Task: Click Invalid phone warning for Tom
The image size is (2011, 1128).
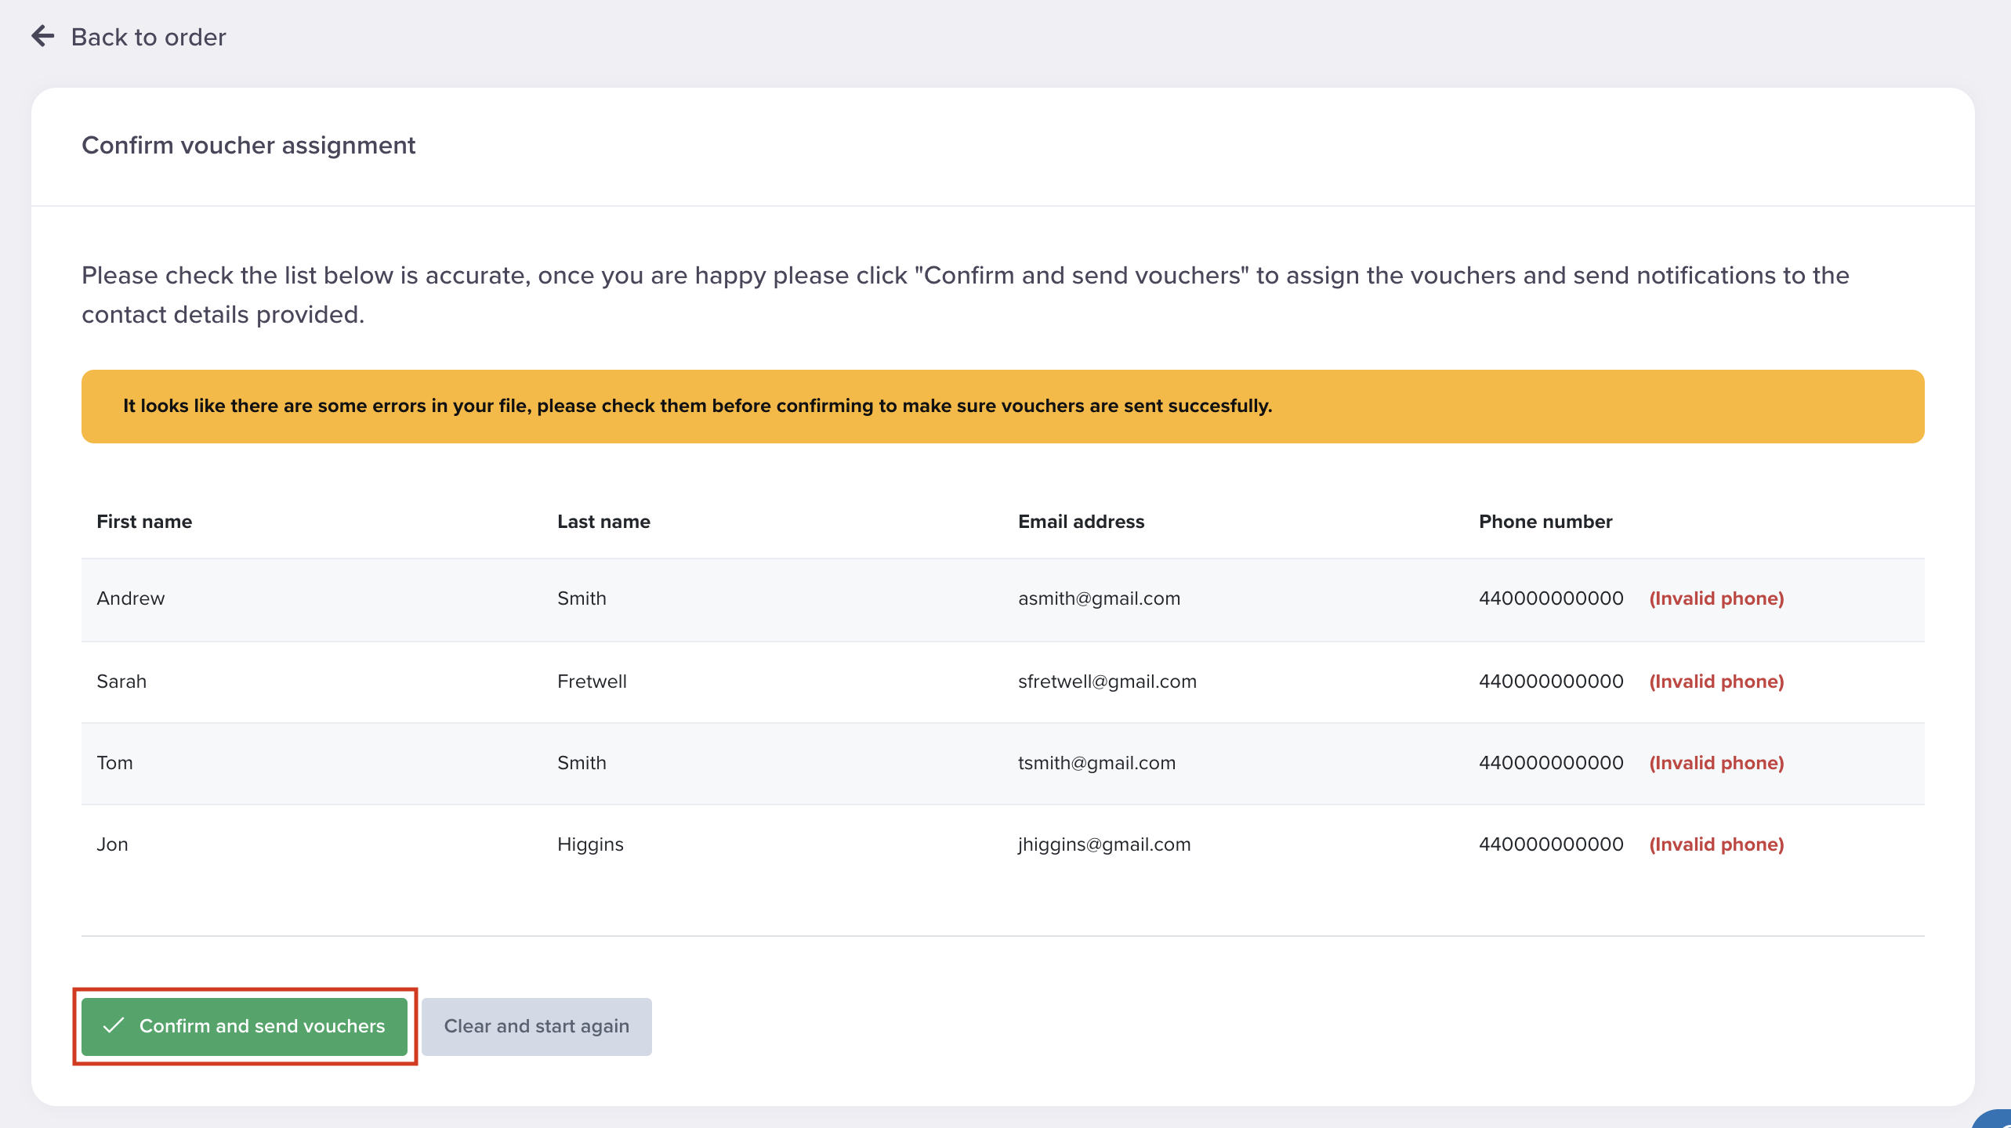Action: [1716, 763]
